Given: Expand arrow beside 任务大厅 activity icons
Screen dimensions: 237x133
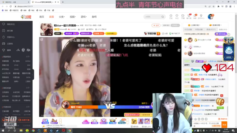Looking at the screenshot, I should tap(60, 121).
